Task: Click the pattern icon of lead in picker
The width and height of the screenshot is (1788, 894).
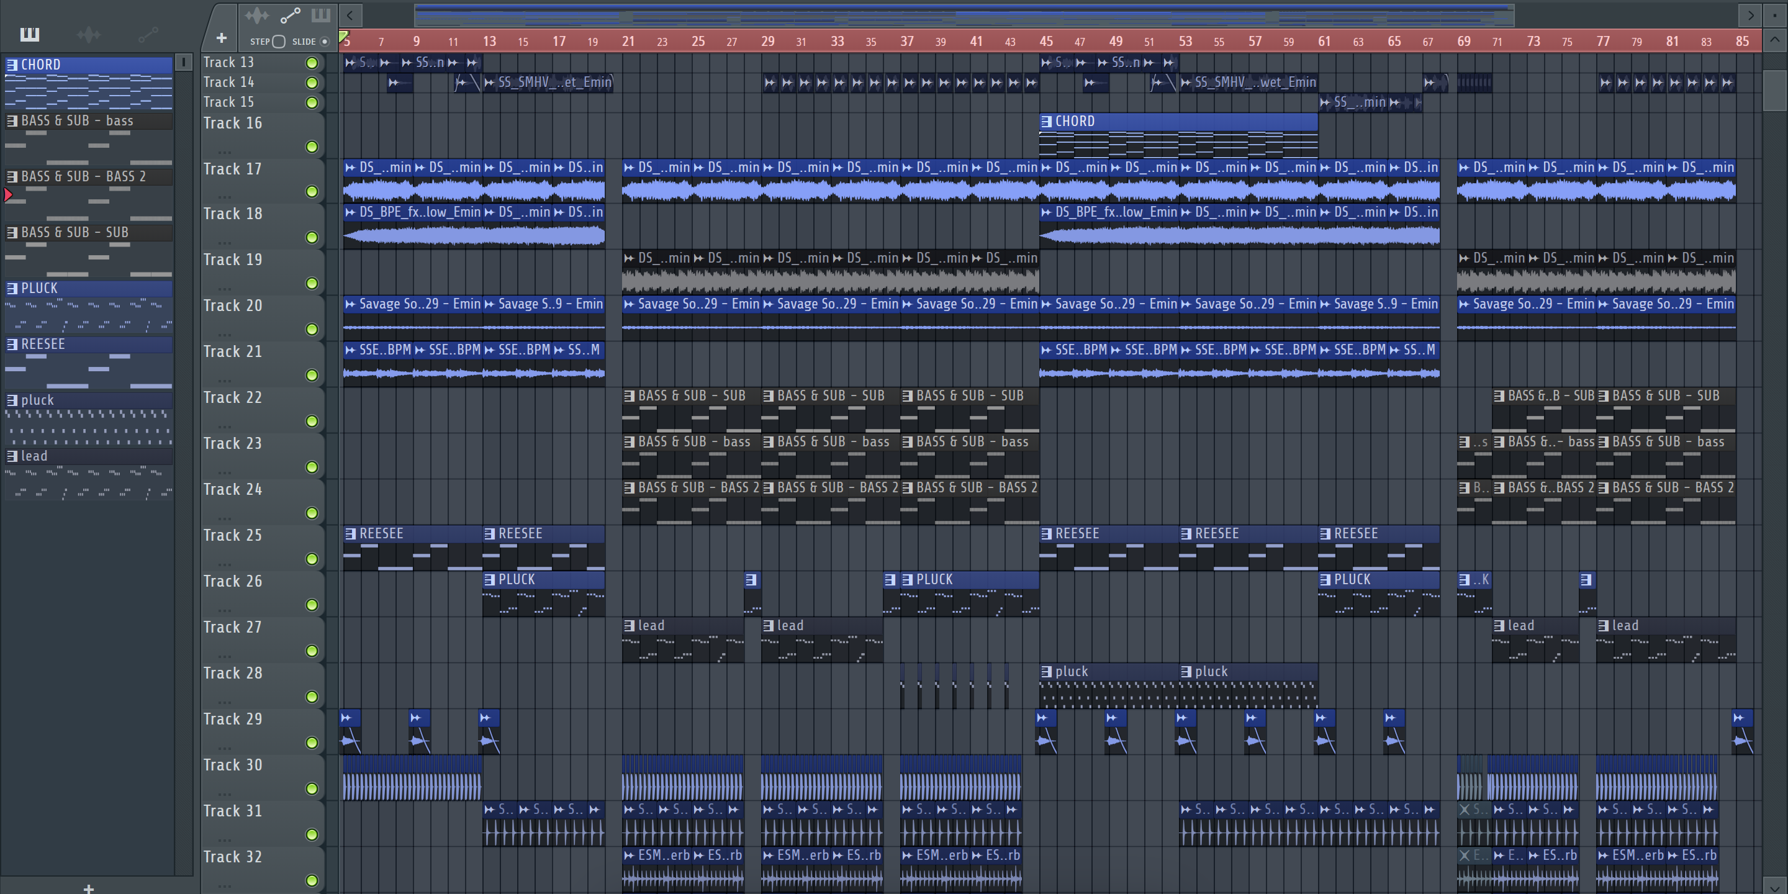Action: click(12, 456)
